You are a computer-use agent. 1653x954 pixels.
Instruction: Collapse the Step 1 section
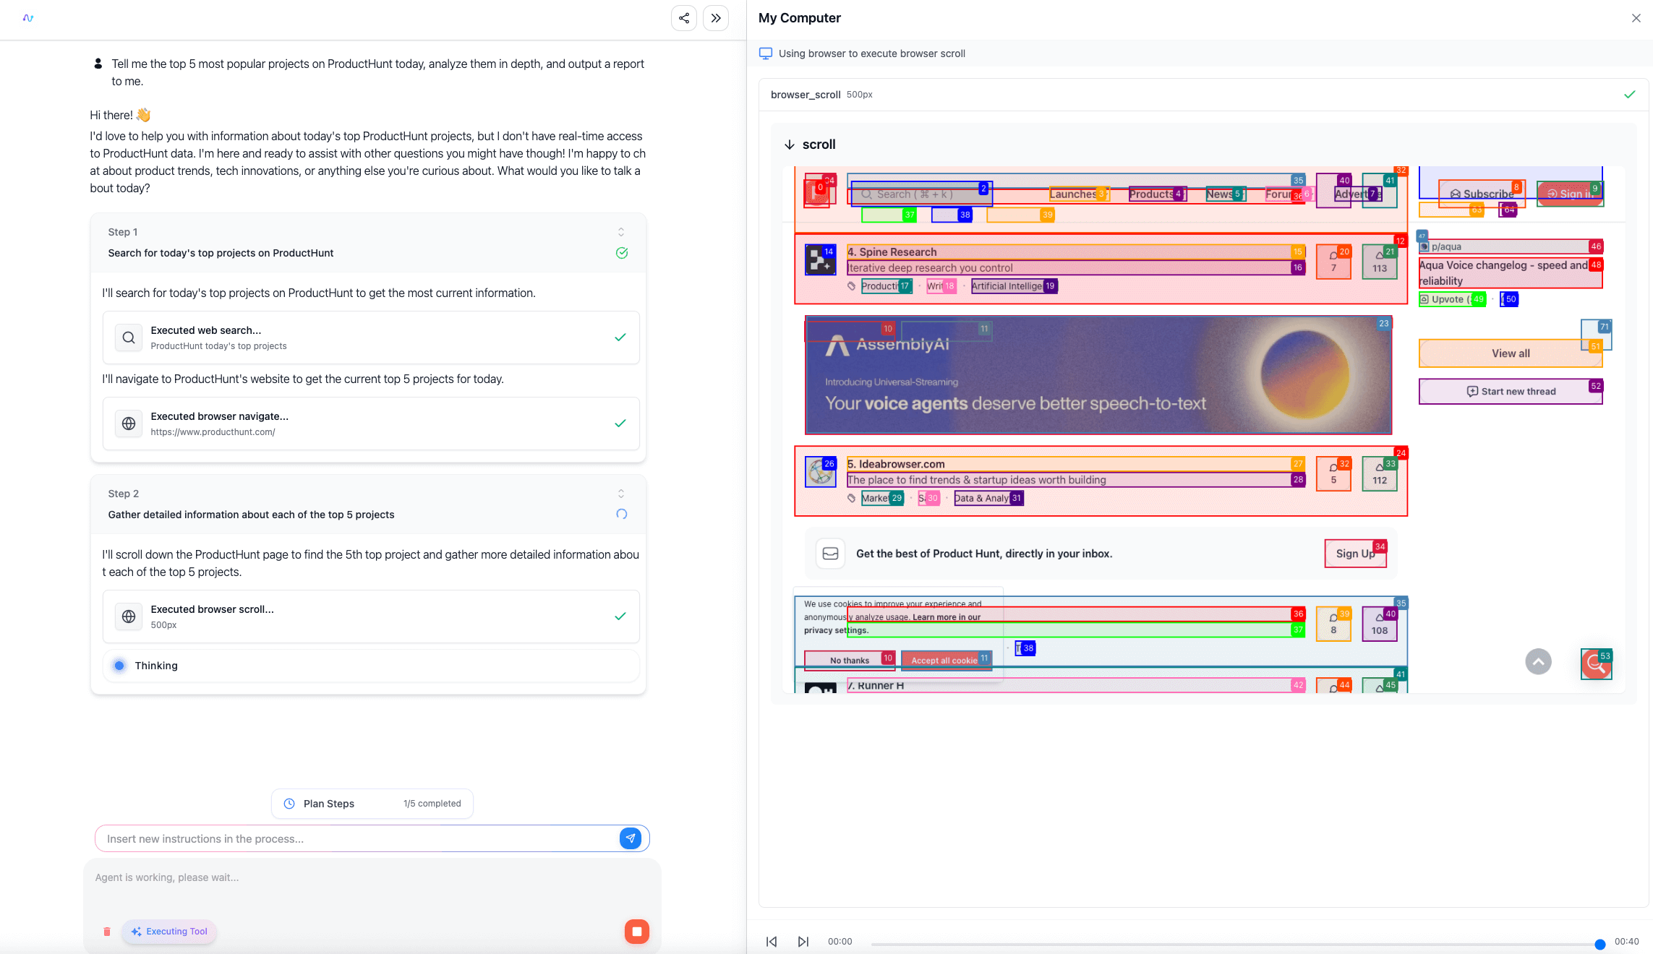[x=620, y=232]
